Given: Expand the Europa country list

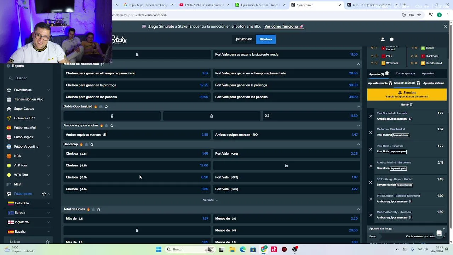Looking at the screenshot, I should [48, 212].
